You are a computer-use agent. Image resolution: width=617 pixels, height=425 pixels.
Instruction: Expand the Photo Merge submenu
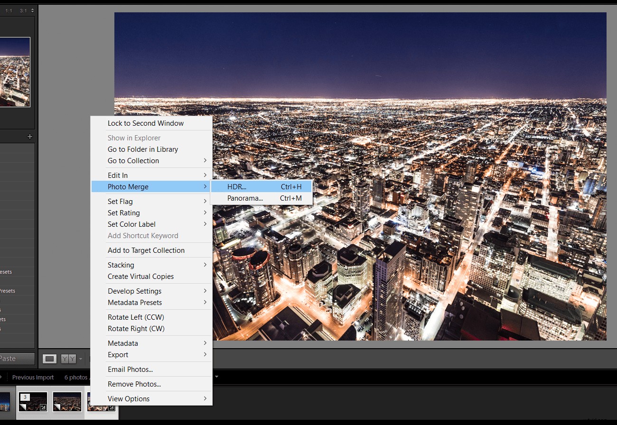pos(128,186)
